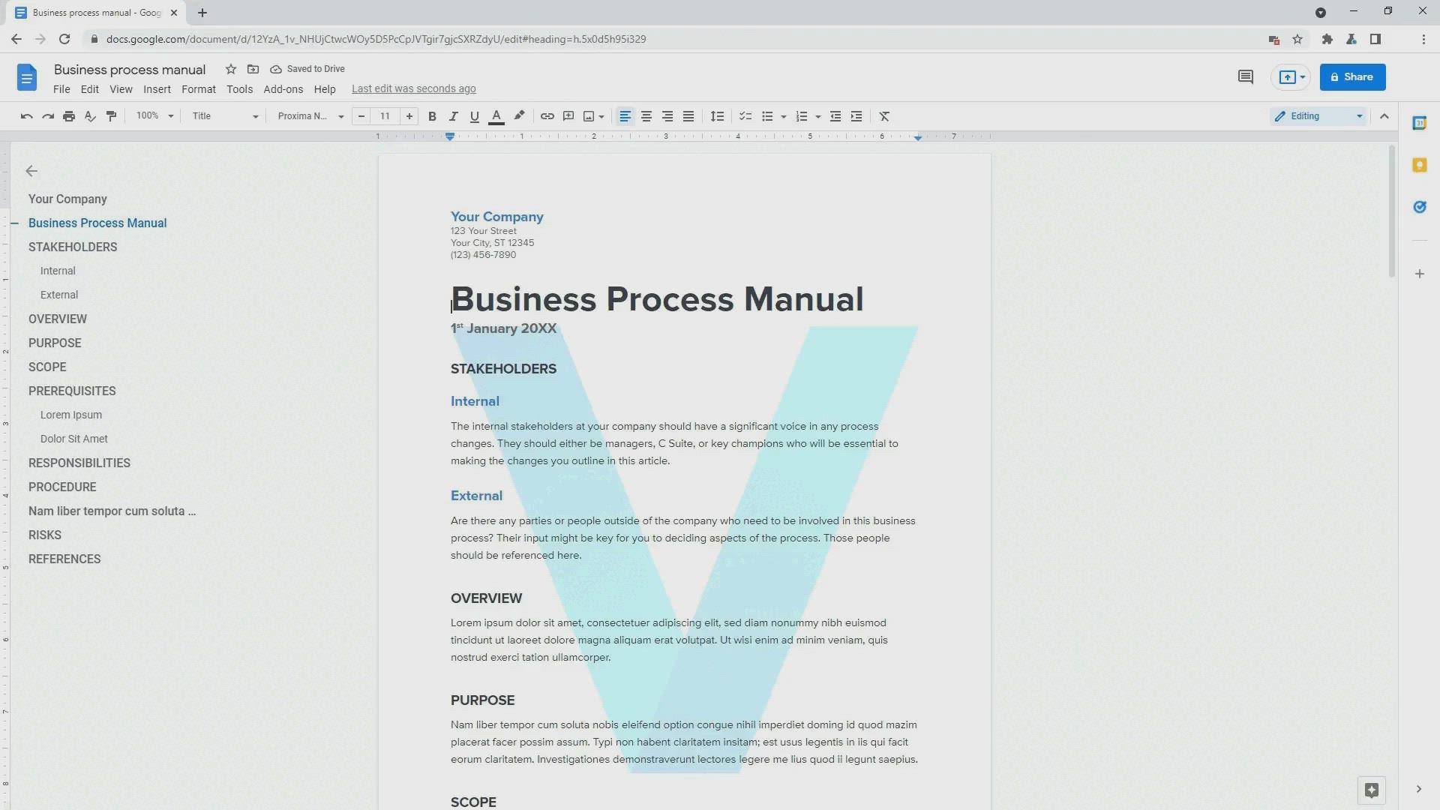Screen dimensions: 1440x810
Task: Toggle underline formatting
Action: pyautogui.click(x=474, y=116)
